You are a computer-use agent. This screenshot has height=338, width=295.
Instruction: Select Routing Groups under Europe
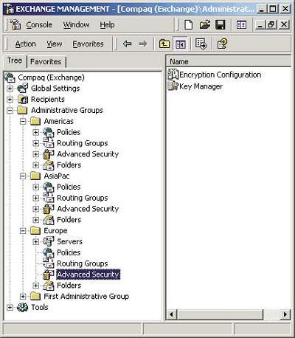(x=83, y=263)
